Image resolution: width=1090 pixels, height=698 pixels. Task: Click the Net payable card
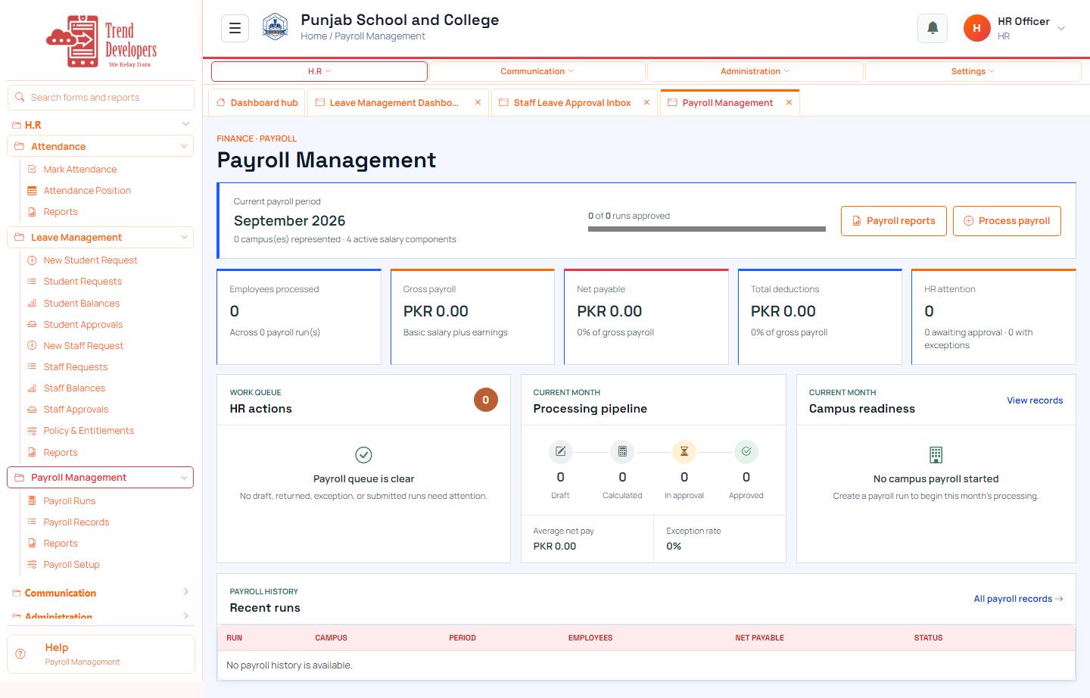pos(646,316)
